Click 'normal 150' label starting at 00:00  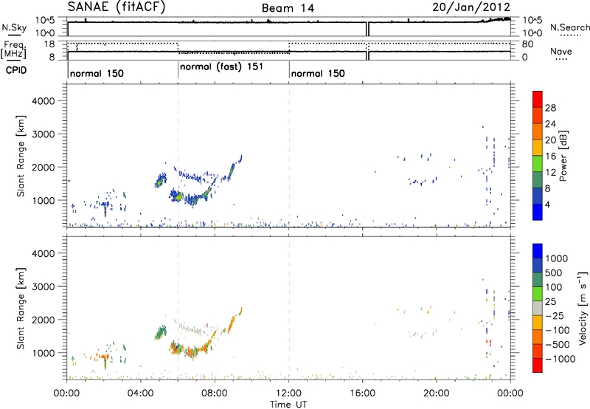pos(97,73)
